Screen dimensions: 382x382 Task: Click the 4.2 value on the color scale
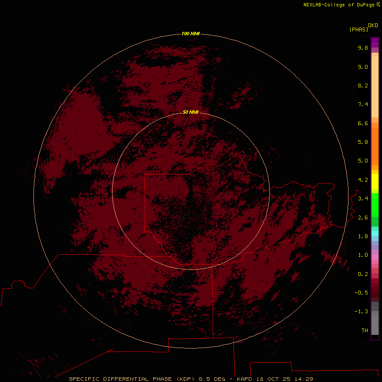(x=363, y=180)
